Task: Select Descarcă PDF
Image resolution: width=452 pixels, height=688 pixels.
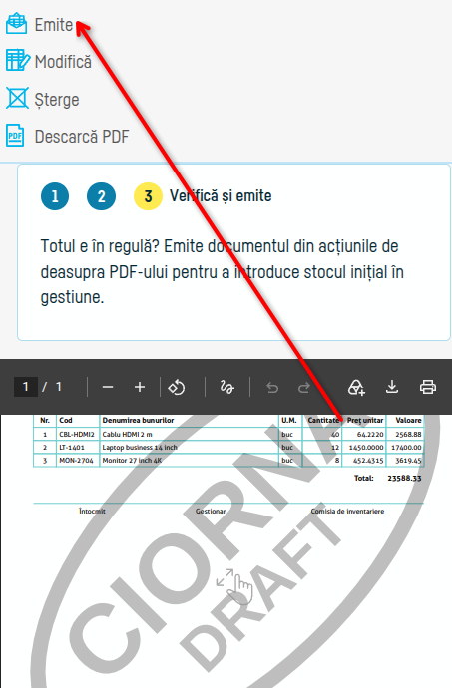Action: 82,137
